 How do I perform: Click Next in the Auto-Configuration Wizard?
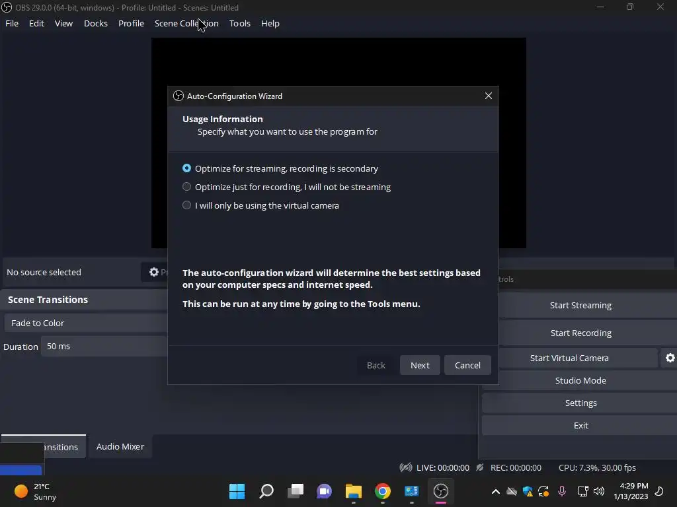[x=420, y=365]
